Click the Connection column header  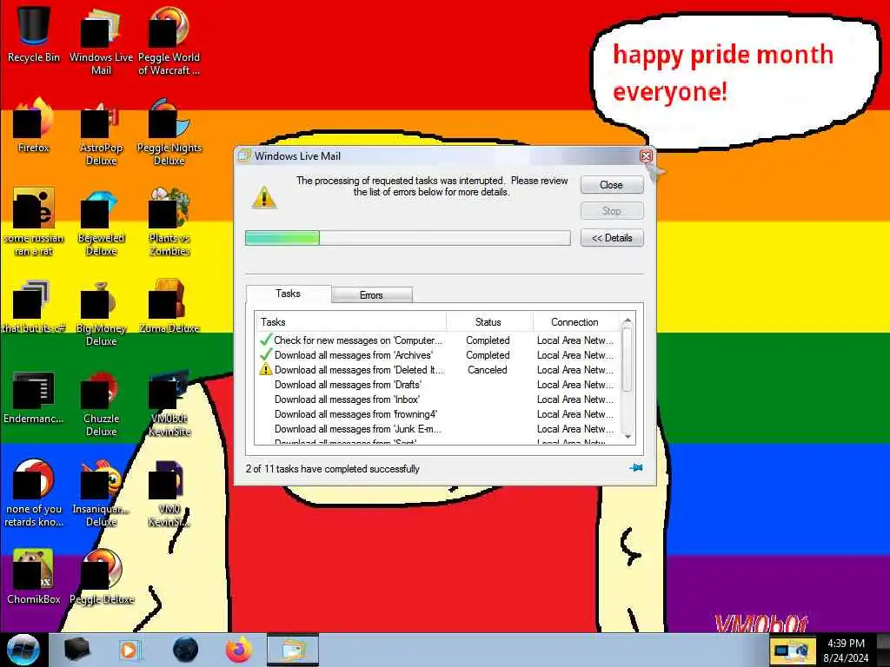coord(575,321)
